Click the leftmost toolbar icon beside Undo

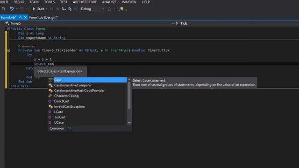tap(3, 9)
